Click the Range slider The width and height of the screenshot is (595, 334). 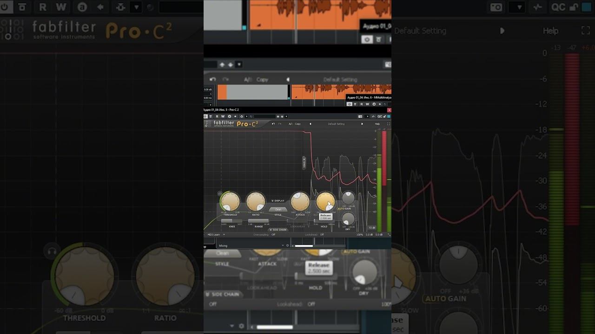click(x=258, y=221)
